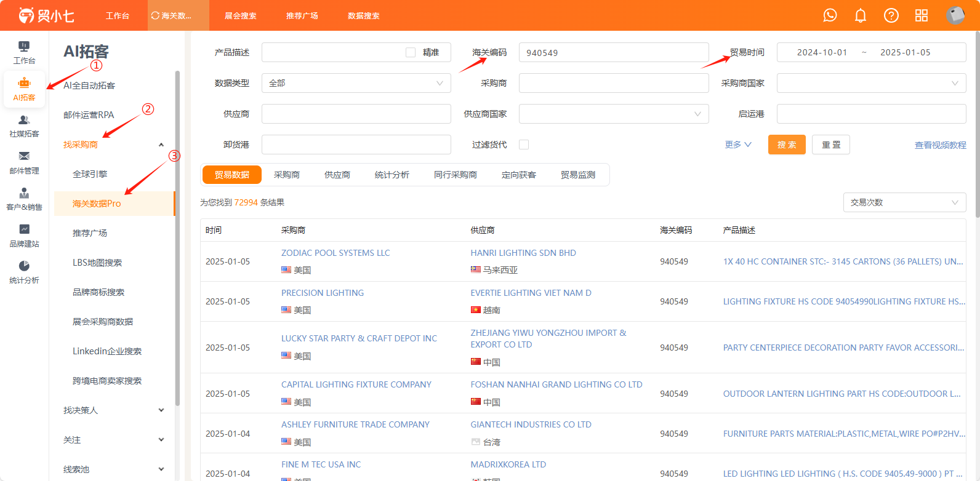The height and width of the screenshot is (481, 980).
Task: Select AI拓客 in the left sidebar
Action: 24,90
